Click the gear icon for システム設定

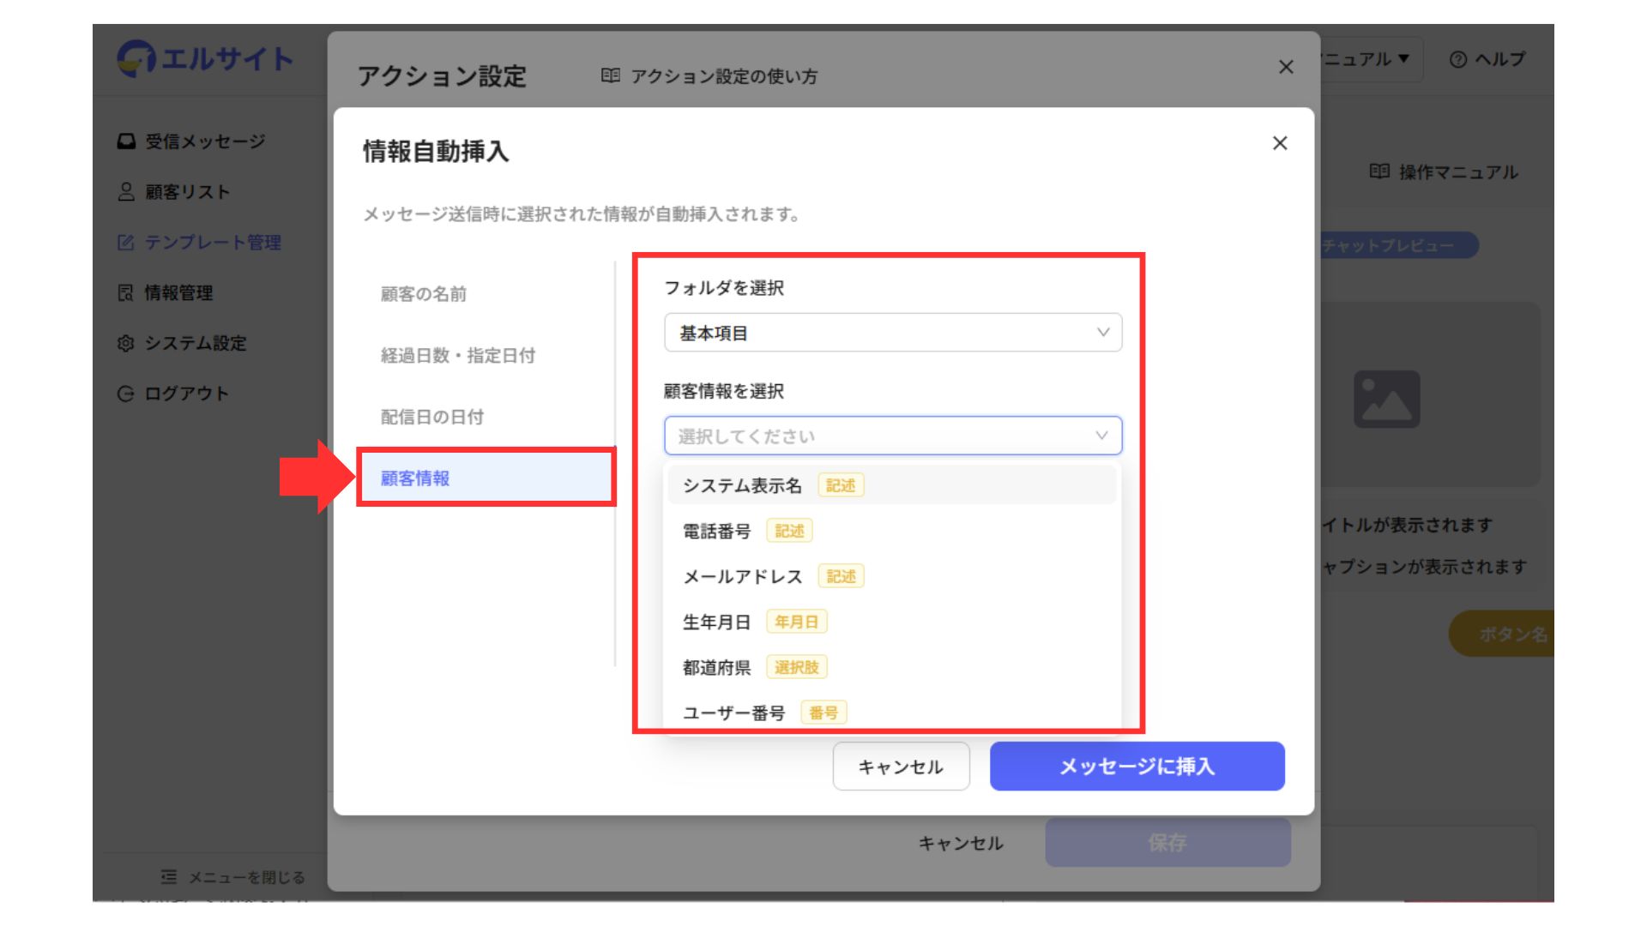coord(126,343)
